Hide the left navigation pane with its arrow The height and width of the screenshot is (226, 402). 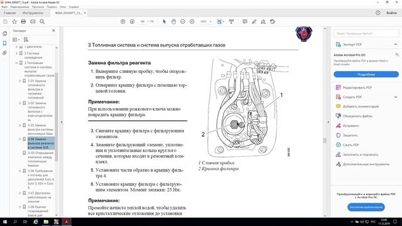62,122
